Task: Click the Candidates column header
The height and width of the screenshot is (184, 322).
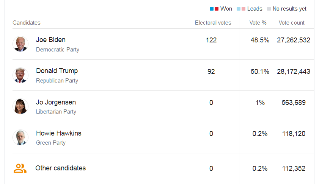Action: pos(27,23)
